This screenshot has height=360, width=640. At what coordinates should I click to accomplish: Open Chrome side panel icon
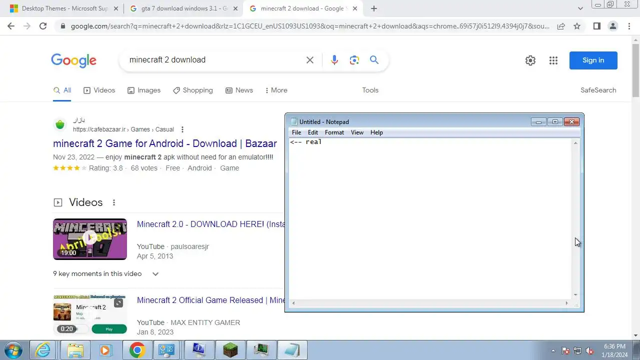click(596, 26)
